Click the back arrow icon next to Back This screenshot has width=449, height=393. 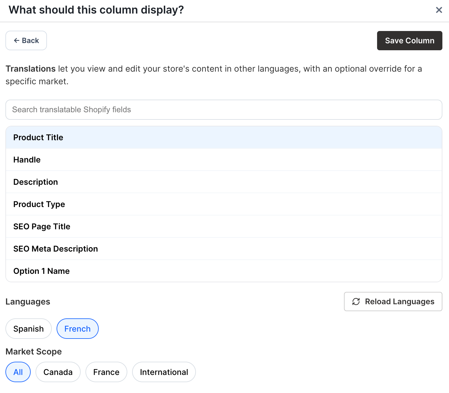coord(17,40)
